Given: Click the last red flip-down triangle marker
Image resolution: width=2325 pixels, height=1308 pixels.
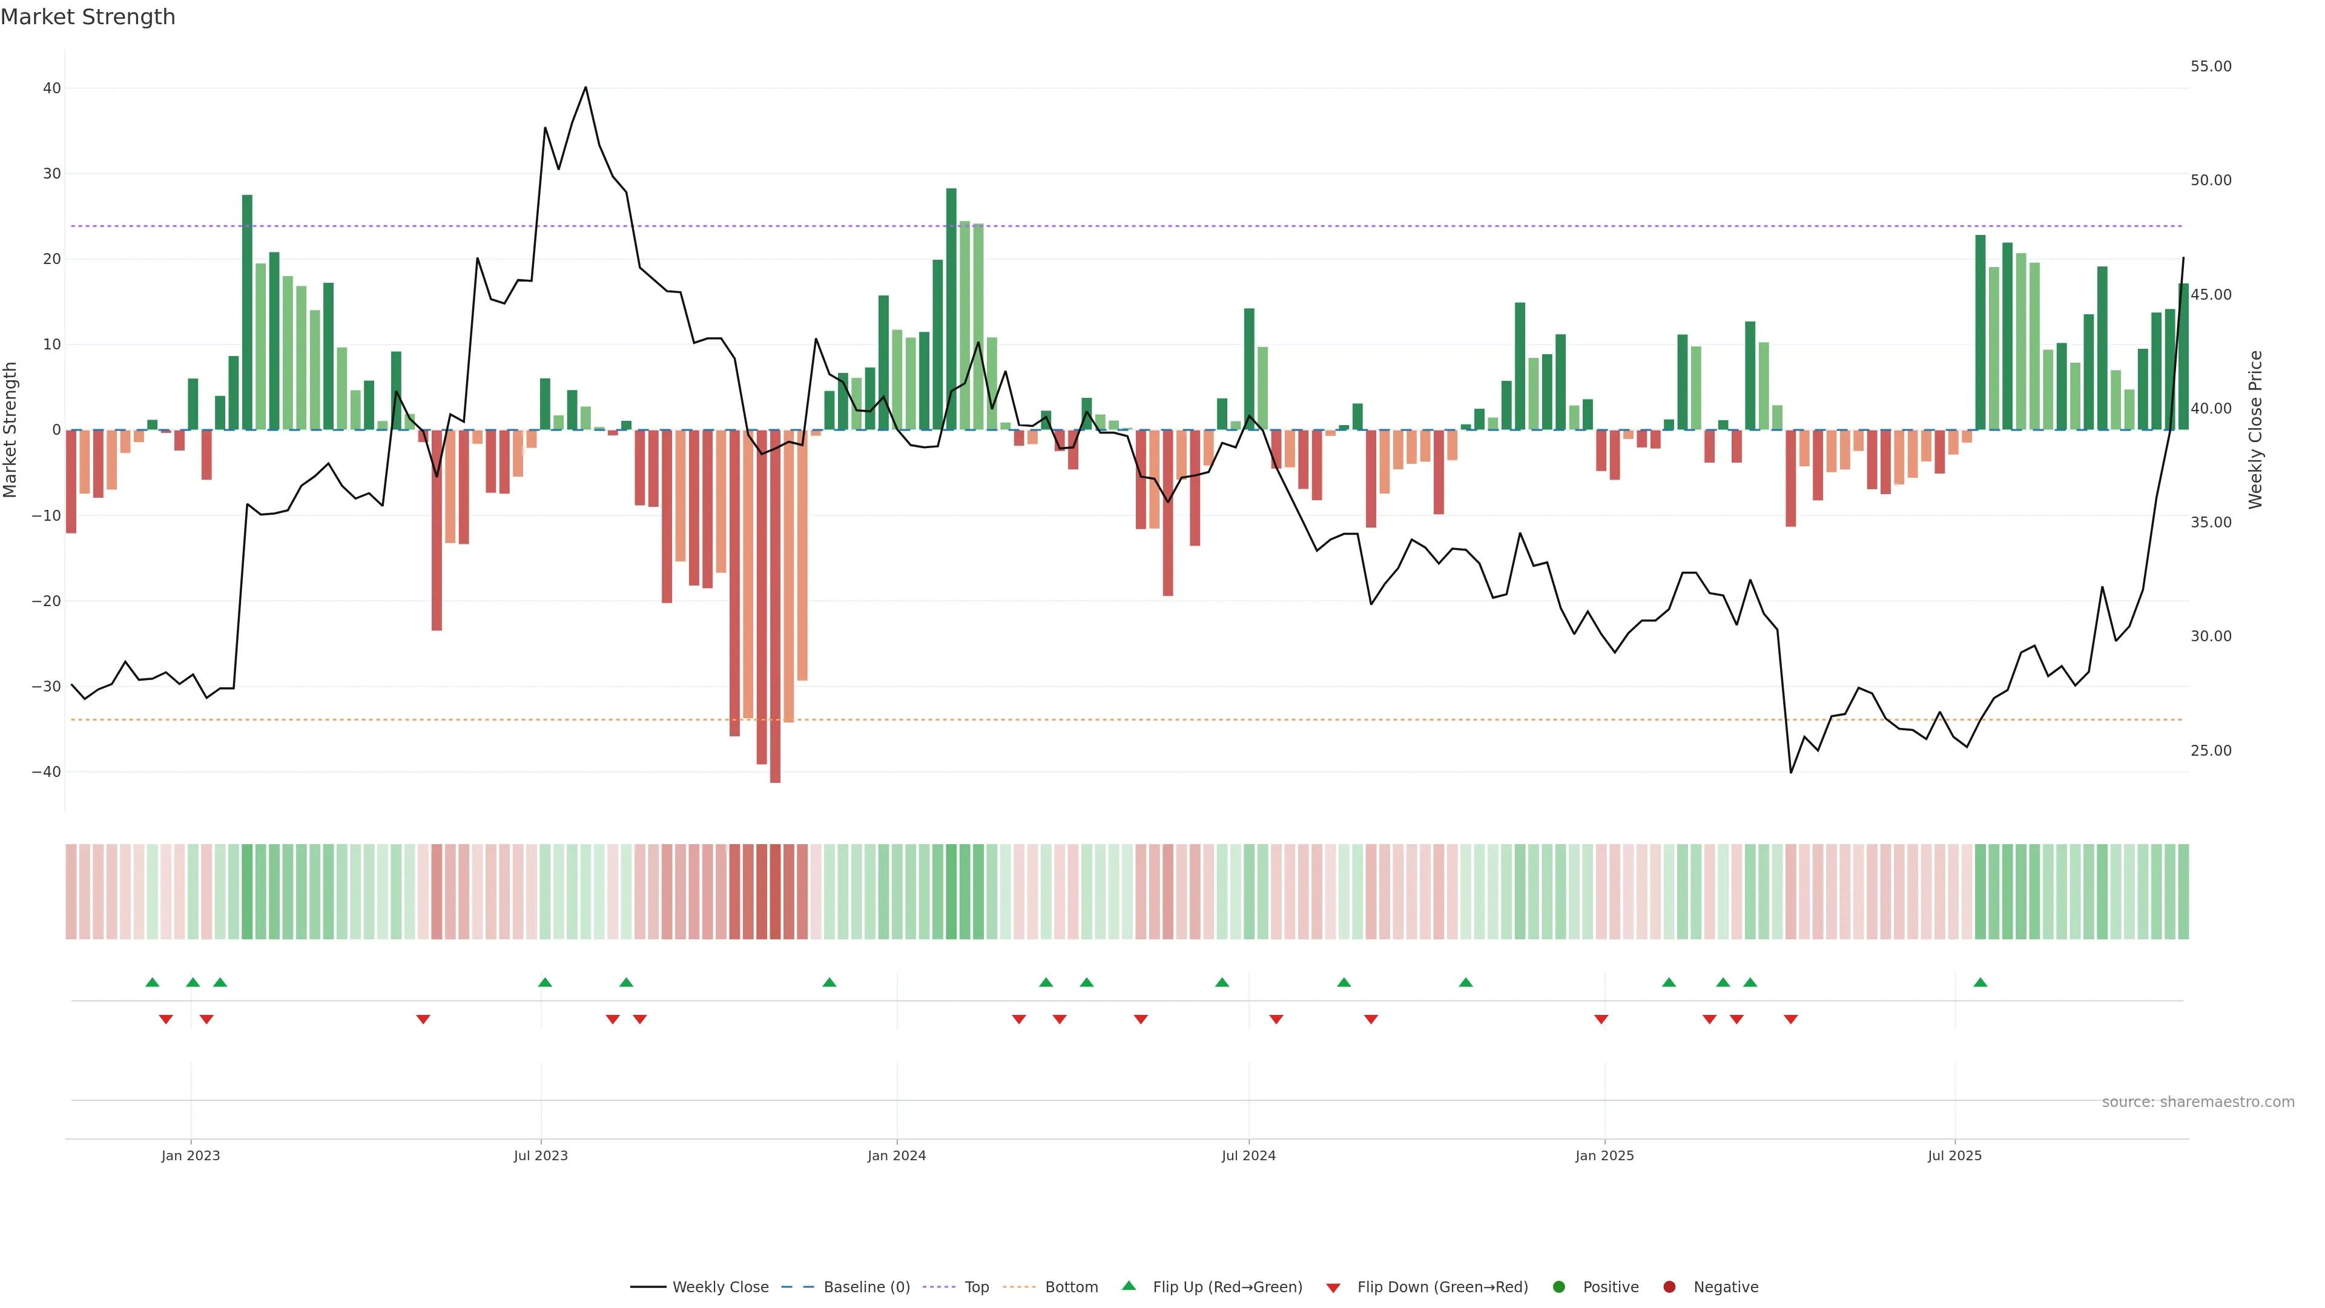Looking at the screenshot, I should click(1791, 1019).
